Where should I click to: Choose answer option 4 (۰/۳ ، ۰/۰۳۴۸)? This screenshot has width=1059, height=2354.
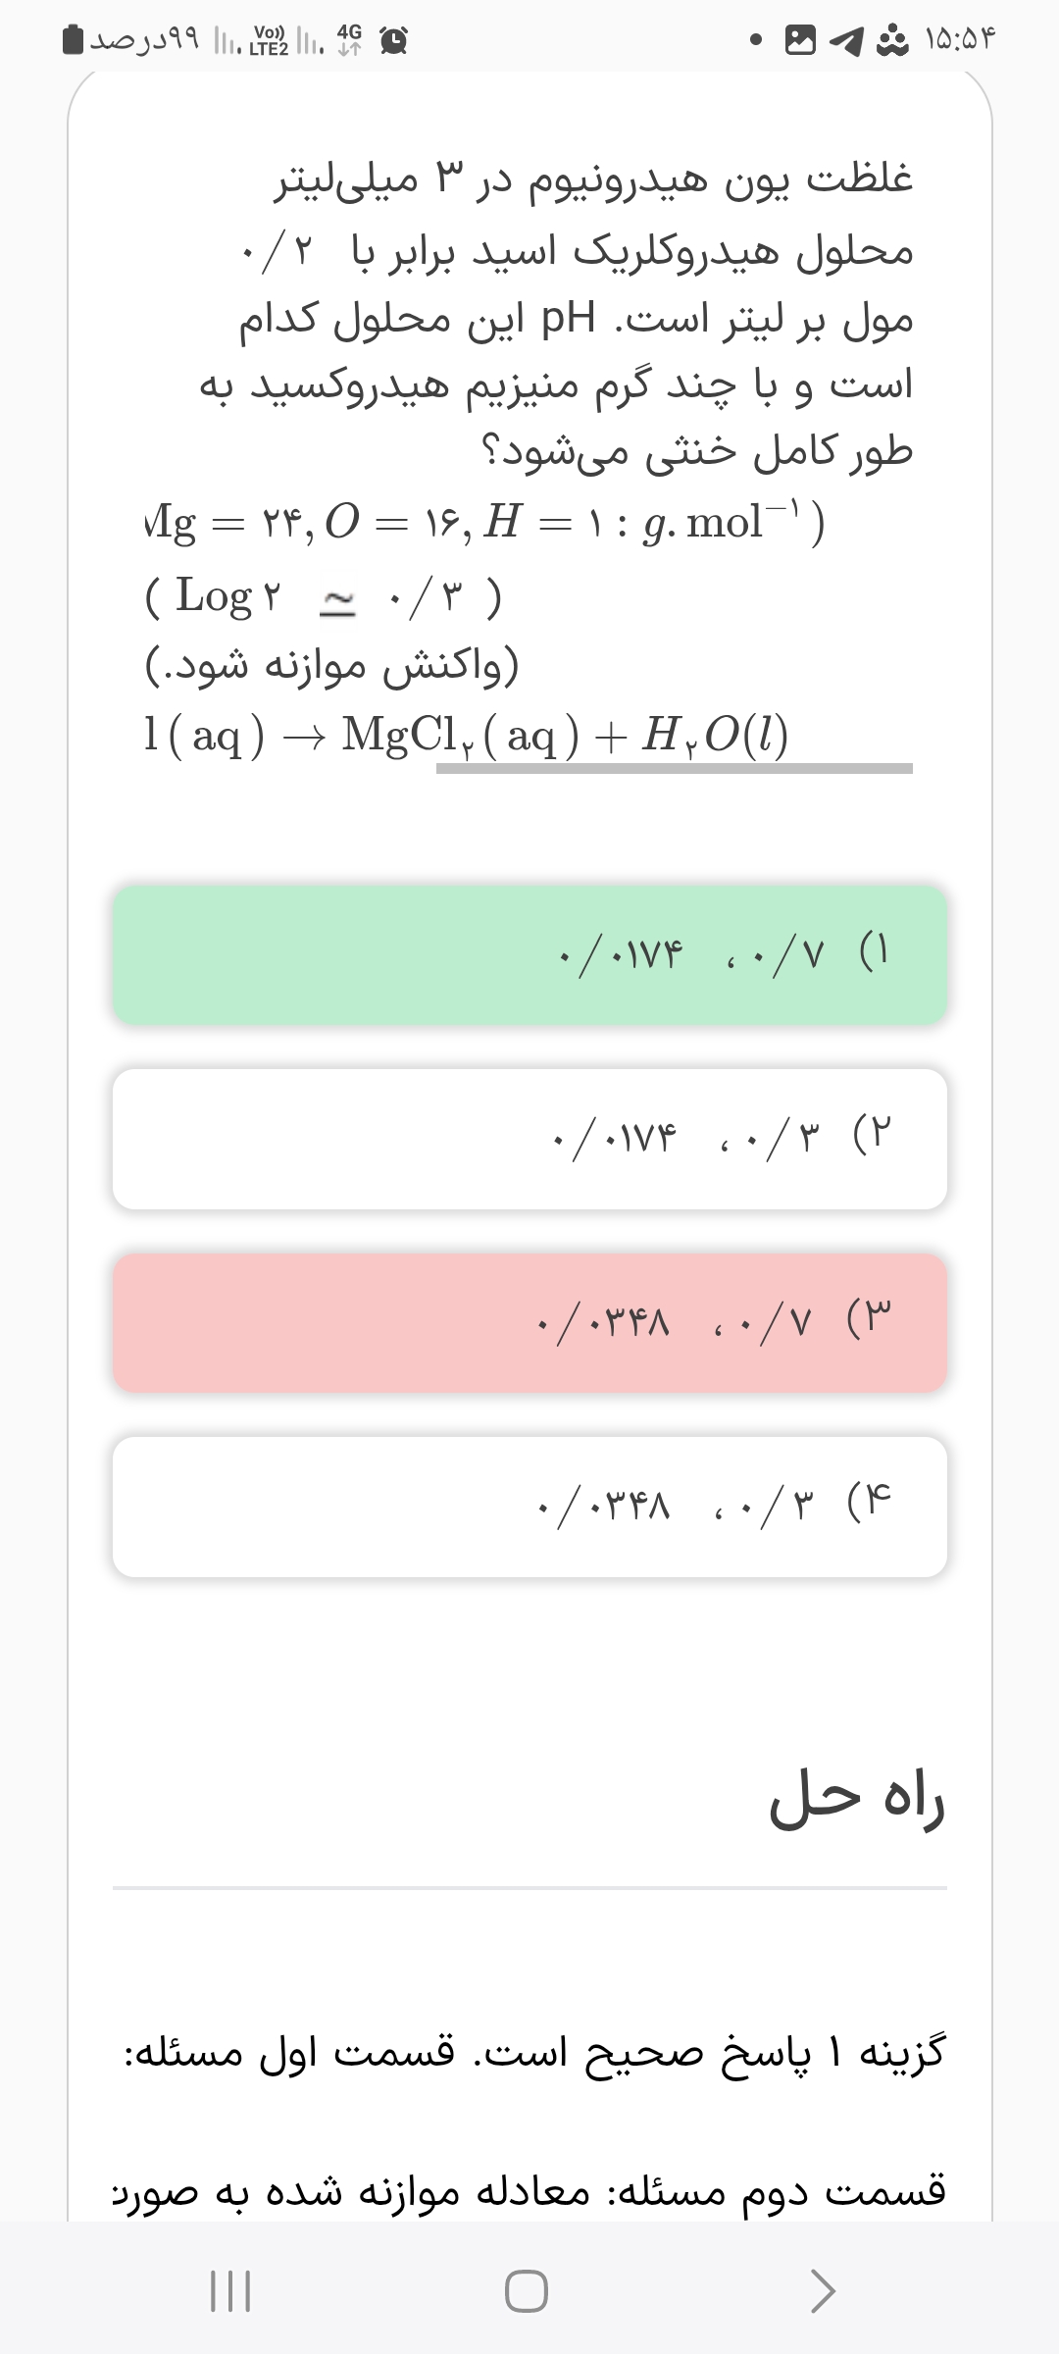529,1507
